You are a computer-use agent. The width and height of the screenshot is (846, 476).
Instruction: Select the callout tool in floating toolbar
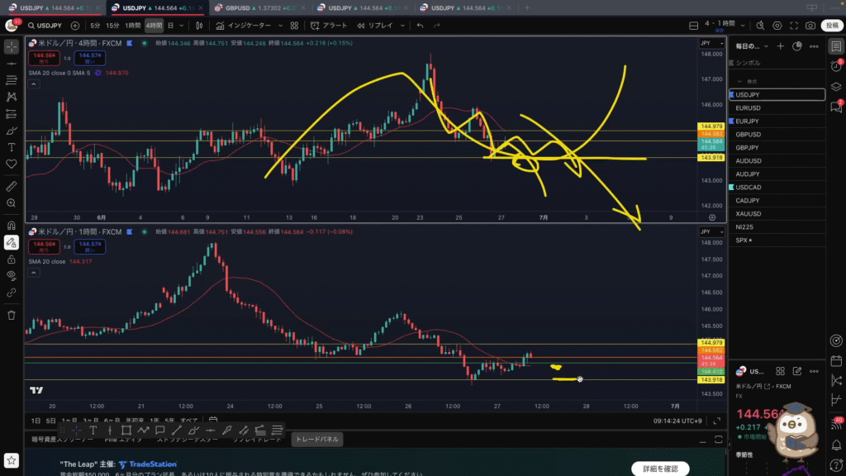pos(159,430)
